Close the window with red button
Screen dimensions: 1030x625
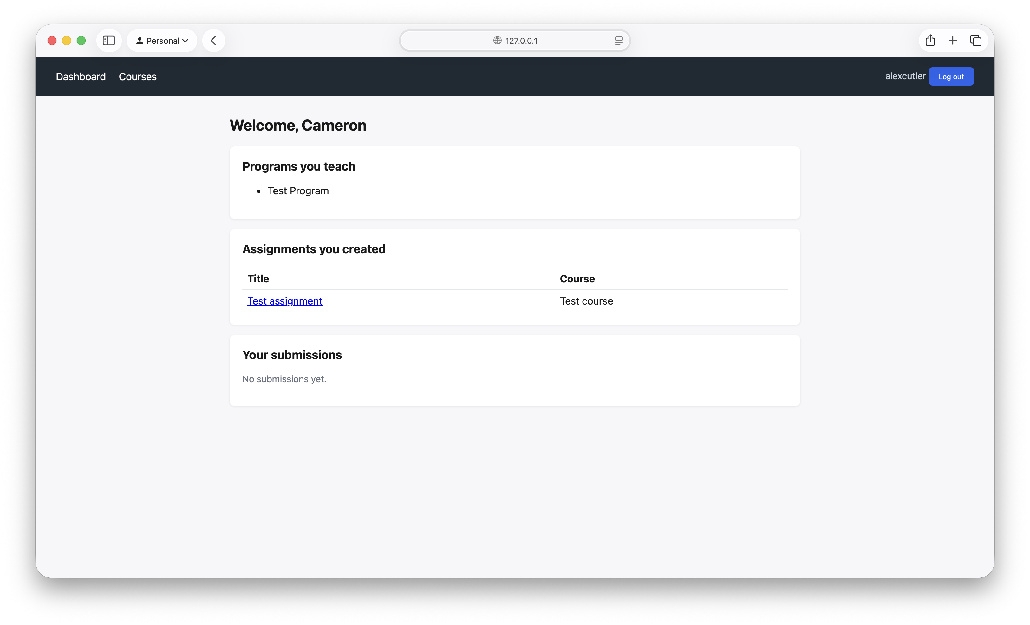coord(52,41)
